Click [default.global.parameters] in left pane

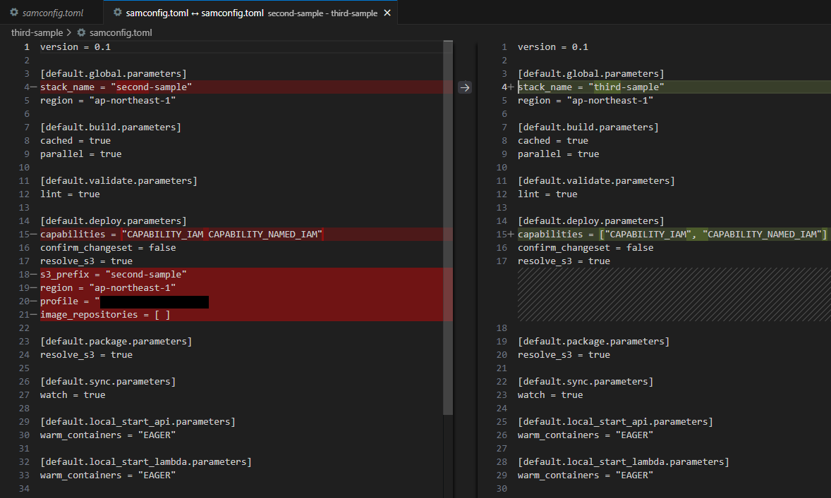(114, 73)
